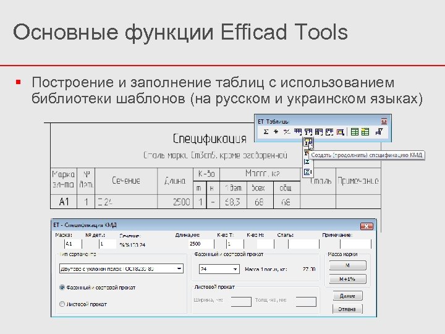Click the last table-edit icon in ET Таблицы toolbar
445x334 pixels.
[379, 132]
